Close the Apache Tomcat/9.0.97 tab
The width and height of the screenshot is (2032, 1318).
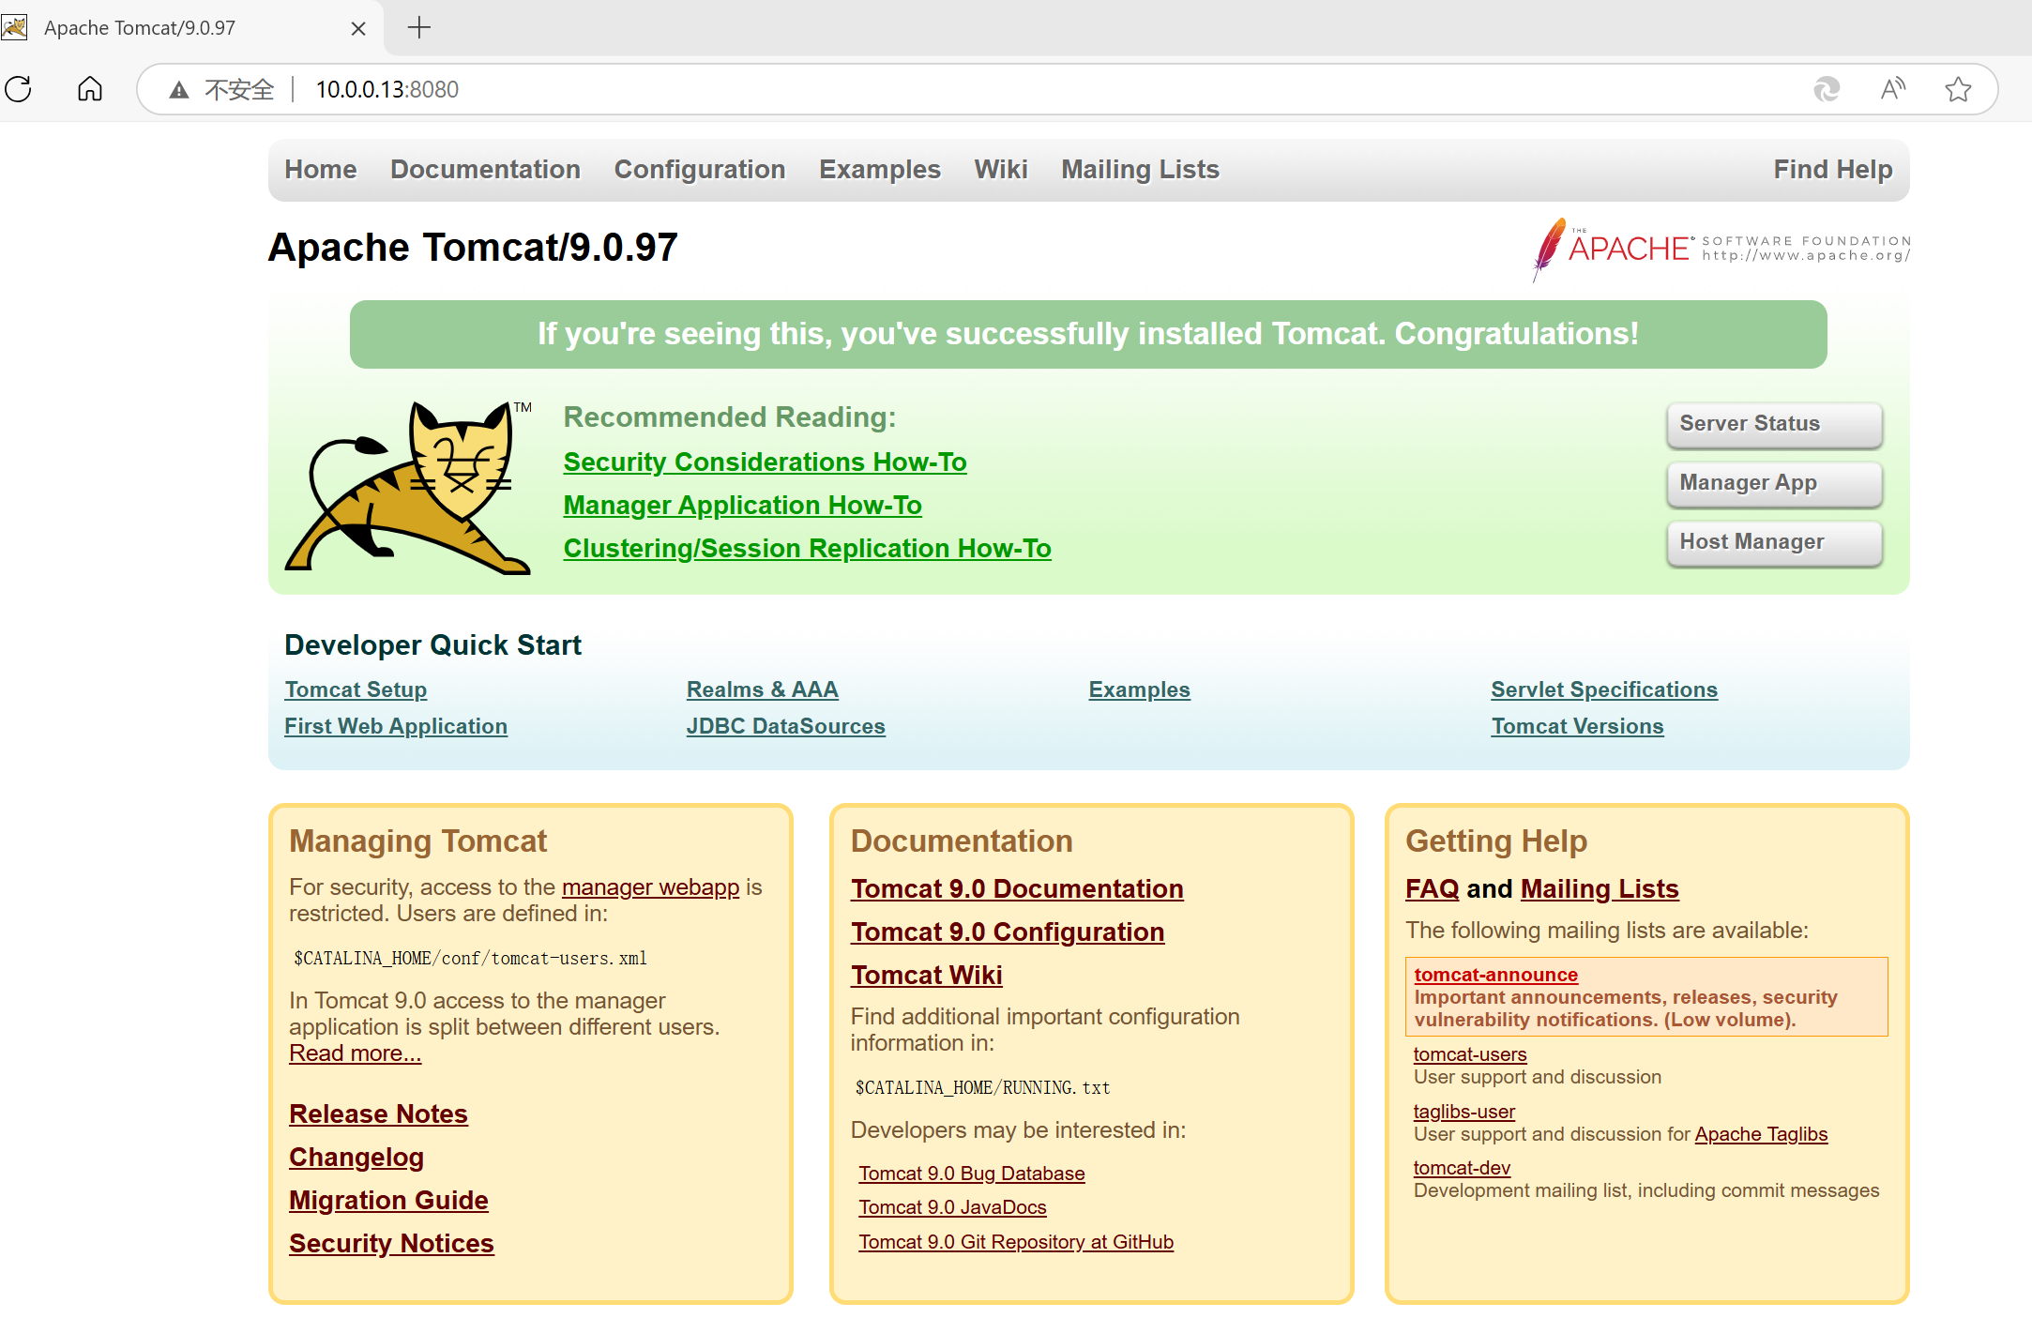(358, 29)
